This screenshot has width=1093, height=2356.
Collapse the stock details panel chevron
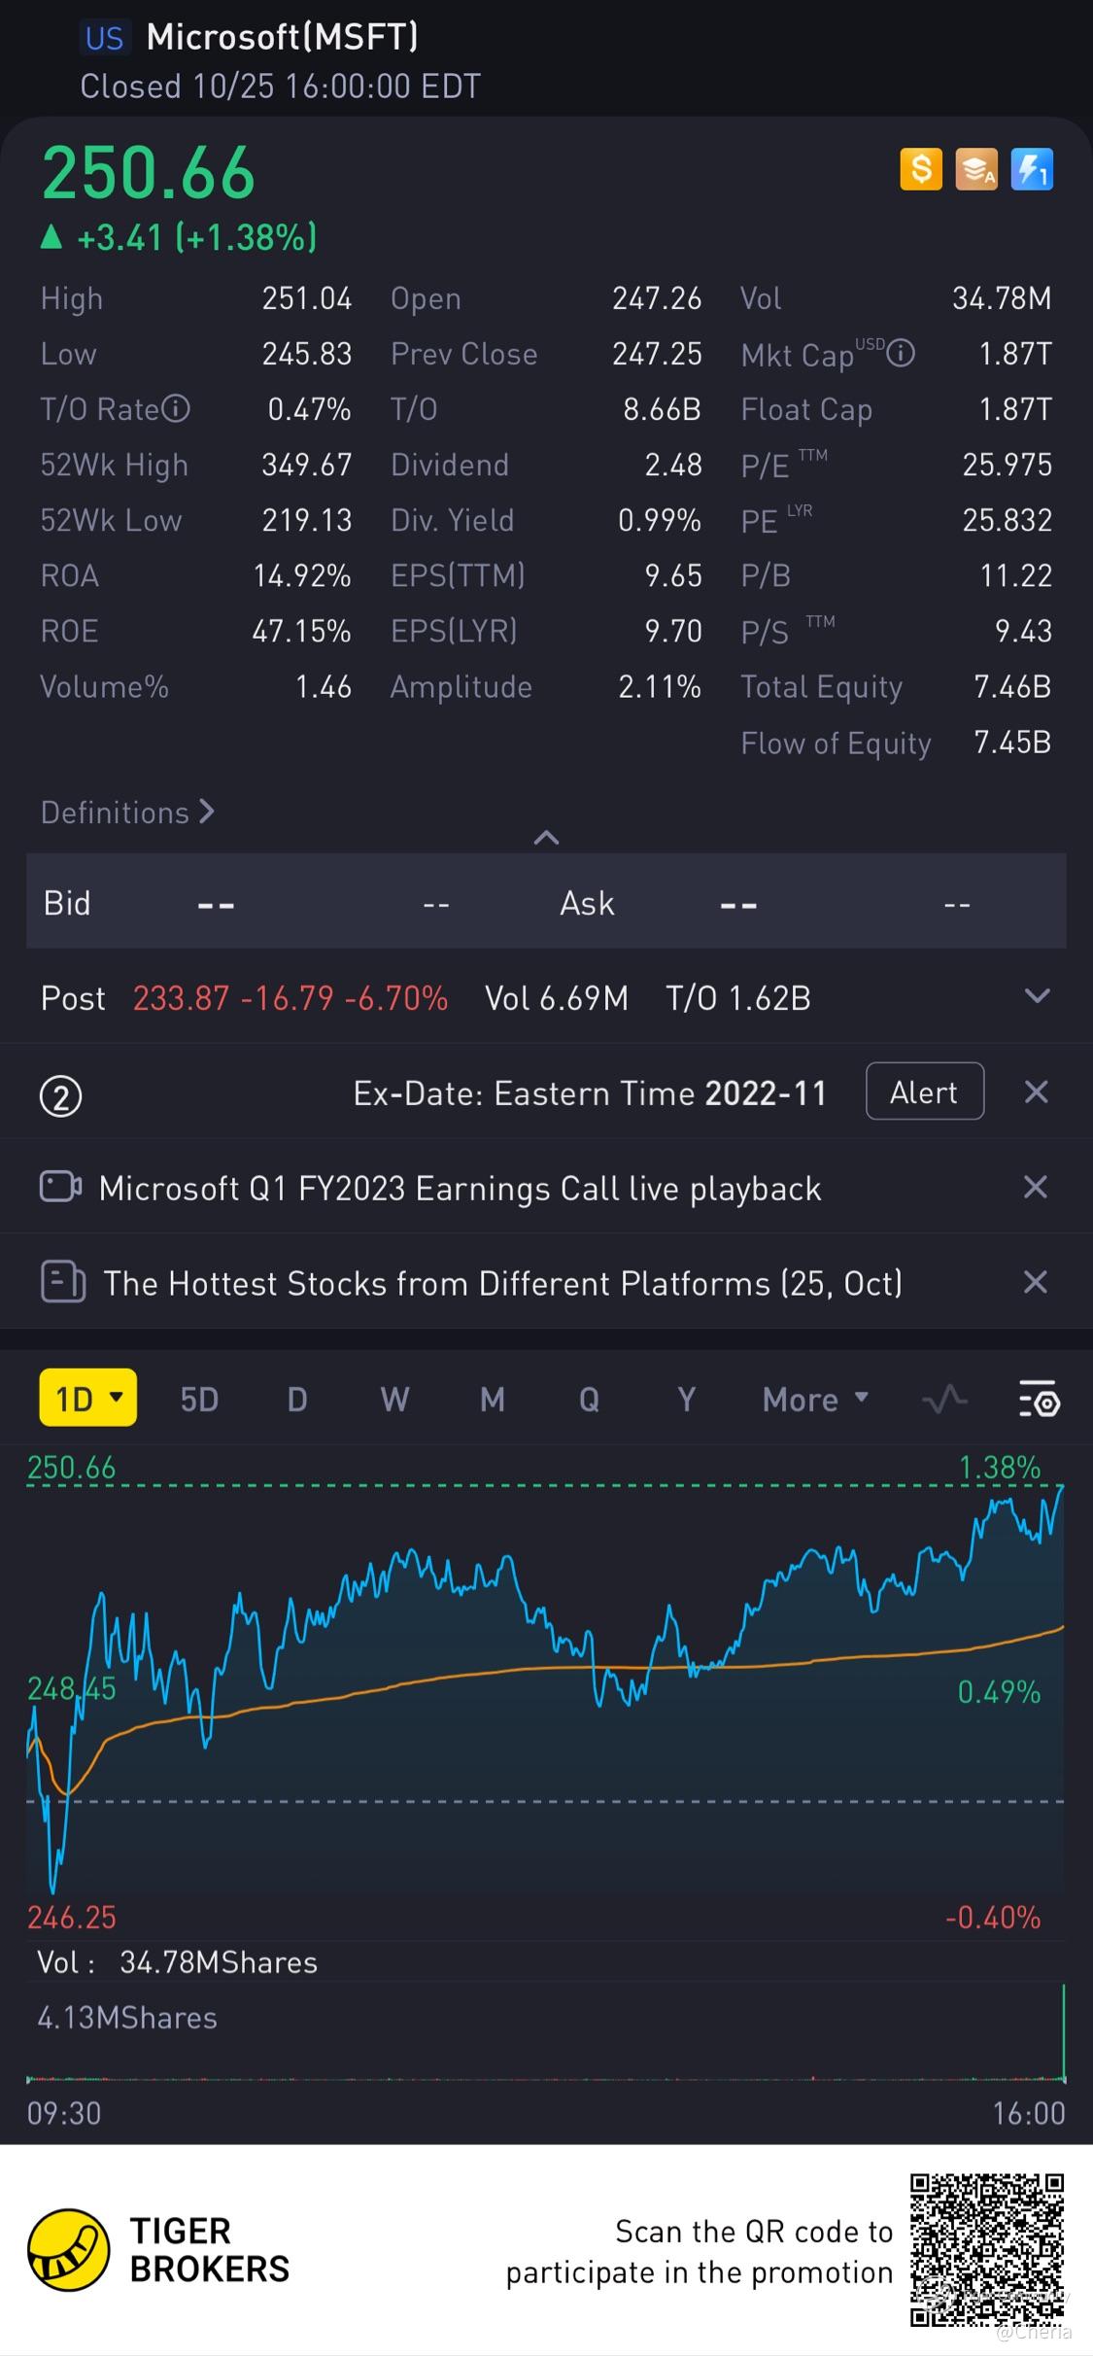(x=546, y=837)
